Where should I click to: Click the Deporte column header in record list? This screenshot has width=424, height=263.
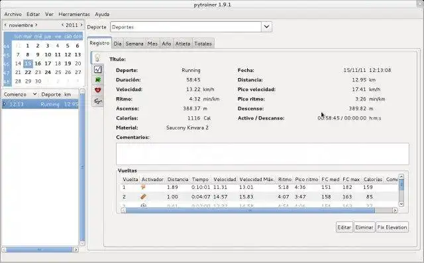[51, 94]
